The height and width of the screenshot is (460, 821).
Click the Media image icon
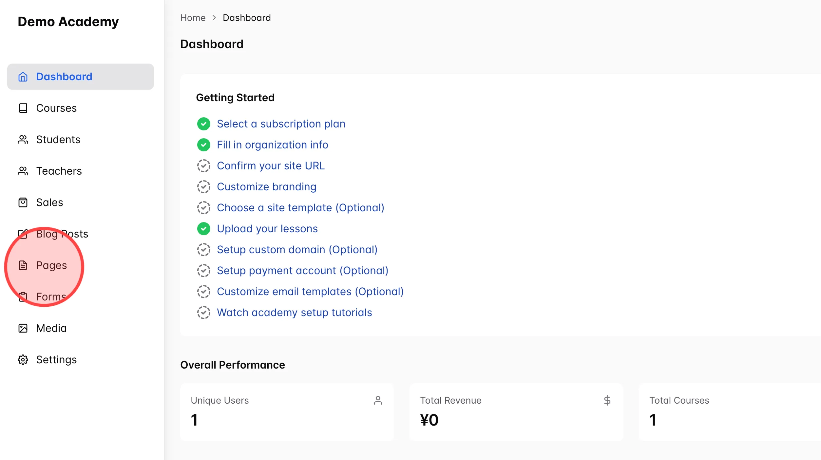23,328
